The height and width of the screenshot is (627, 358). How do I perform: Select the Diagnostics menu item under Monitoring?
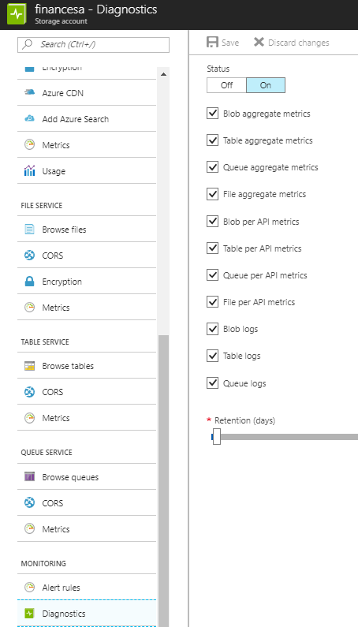click(x=87, y=613)
